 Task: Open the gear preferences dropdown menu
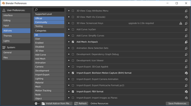tap(37, 104)
